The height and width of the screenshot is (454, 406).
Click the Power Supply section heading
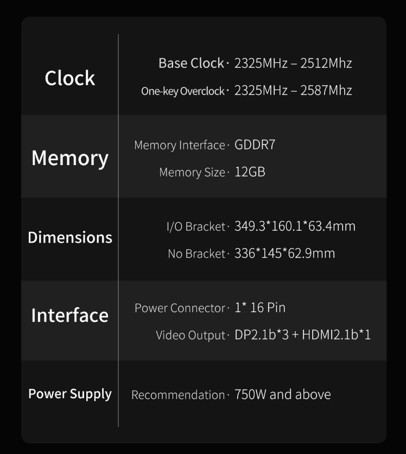coord(70,394)
